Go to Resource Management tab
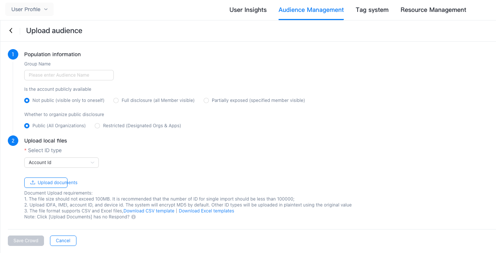The height and width of the screenshot is (253, 496). 433,10
